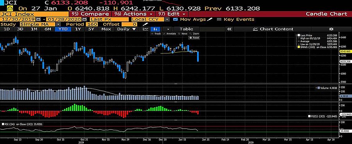Open chart type dropdown arrow beside candle icon
The height and width of the screenshot is (144, 352).
point(168,29)
